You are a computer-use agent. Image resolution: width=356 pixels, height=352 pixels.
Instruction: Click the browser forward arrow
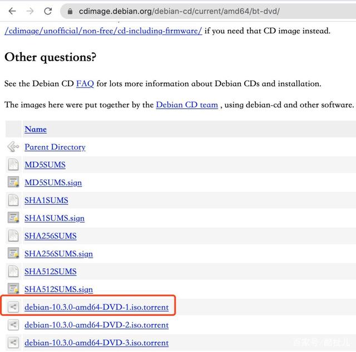tap(30, 11)
